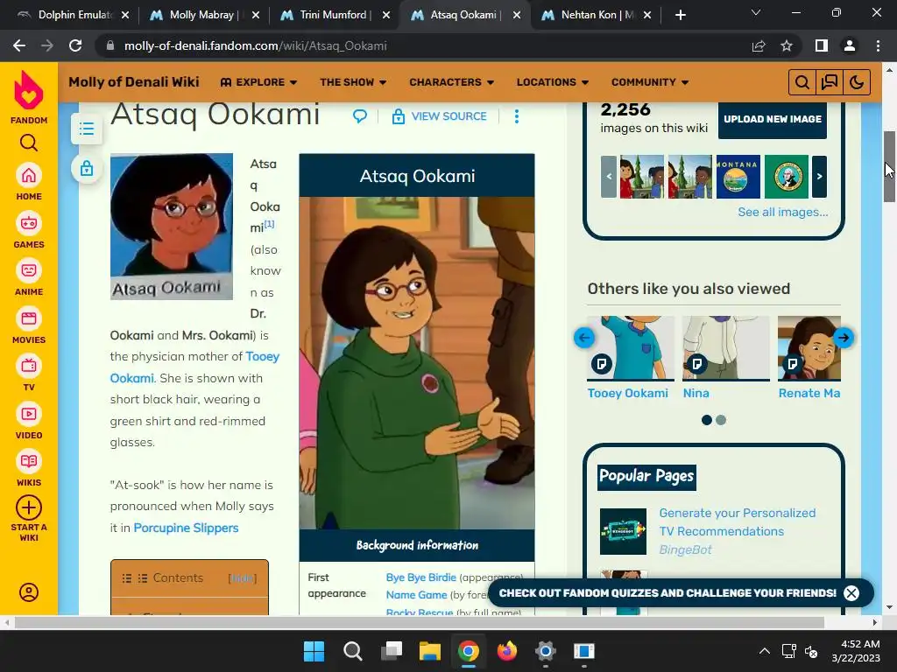Open the user profile icon in sidebar
Image resolution: width=897 pixels, height=672 pixels.
point(29,592)
